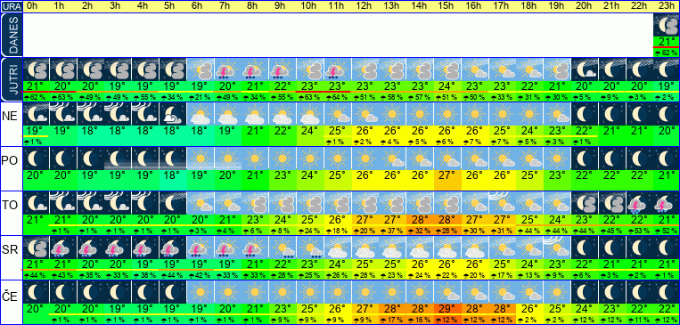Click the DANES 23h cloudy night icon
The height and width of the screenshot is (325, 680).
click(x=667, y=26)
